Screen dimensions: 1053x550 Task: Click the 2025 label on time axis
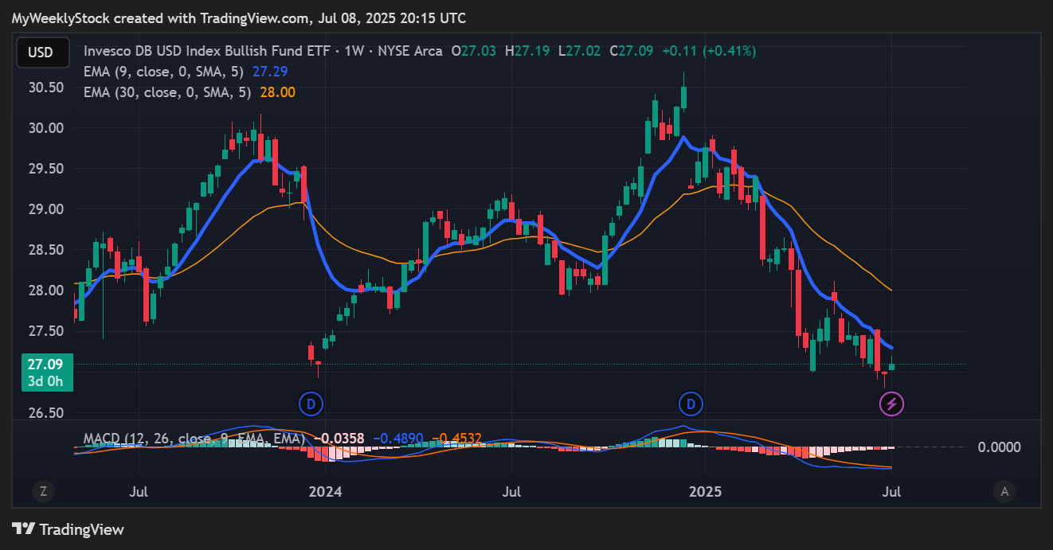point(705,492)
